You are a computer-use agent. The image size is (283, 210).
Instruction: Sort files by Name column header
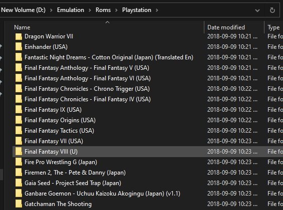[x=22, y=27]
